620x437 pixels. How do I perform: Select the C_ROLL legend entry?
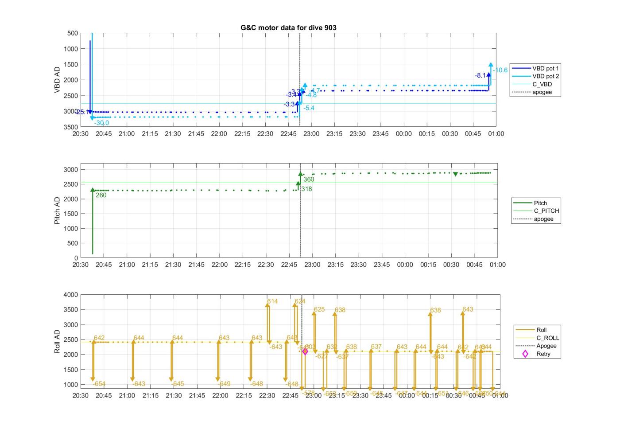pos(538,338)
